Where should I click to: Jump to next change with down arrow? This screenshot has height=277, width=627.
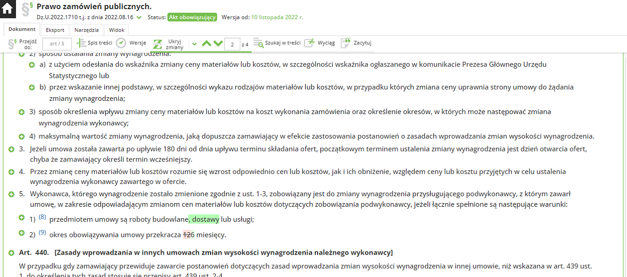[218, 44]
